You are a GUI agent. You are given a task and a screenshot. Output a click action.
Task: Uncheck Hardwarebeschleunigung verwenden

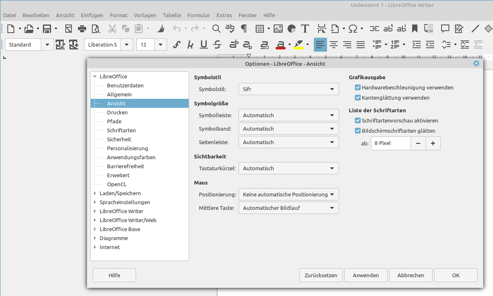click(358, 88)
